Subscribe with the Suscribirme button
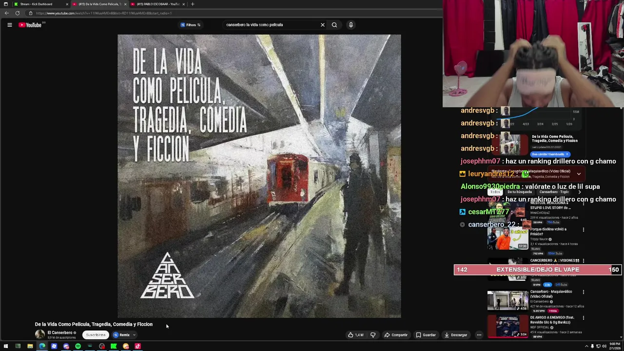This screenshot has height=351, width=624. coord(96,335)
